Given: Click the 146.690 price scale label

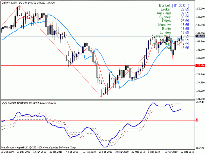Looking at the screenshot, I should (200, 25).
